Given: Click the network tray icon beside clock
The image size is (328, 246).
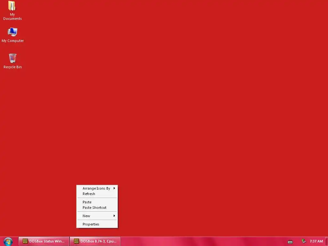Looking at the screenshot, I should [x=304, y=241].
